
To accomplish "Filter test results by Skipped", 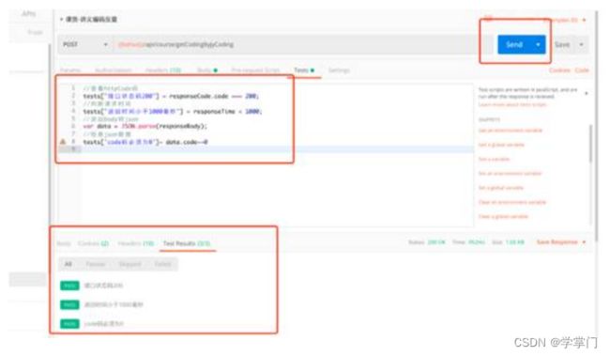I will click(130, 265).
